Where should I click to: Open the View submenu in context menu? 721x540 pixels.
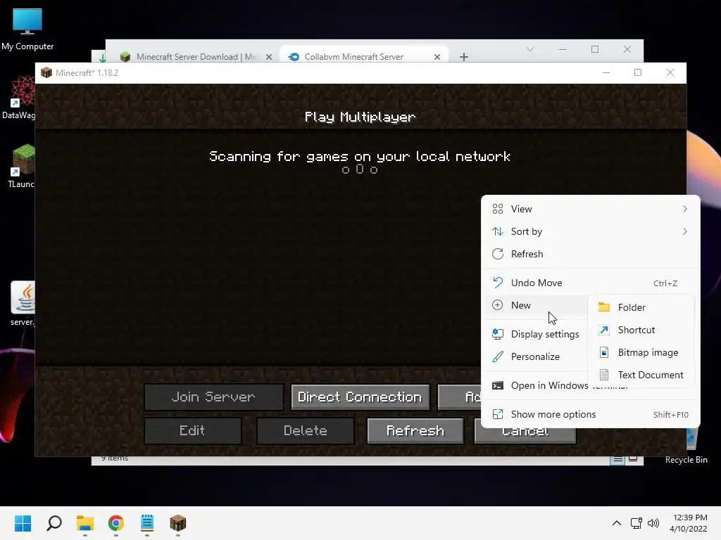point(590,209)
